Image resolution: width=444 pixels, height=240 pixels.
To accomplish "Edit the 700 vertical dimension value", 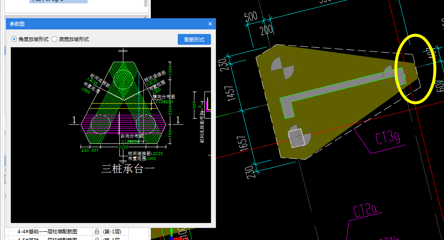I will (x=170, y=134).
